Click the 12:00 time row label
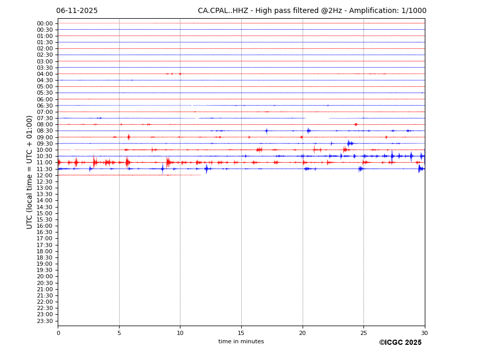This screenshot has height=362, width=482. (45, 175)
